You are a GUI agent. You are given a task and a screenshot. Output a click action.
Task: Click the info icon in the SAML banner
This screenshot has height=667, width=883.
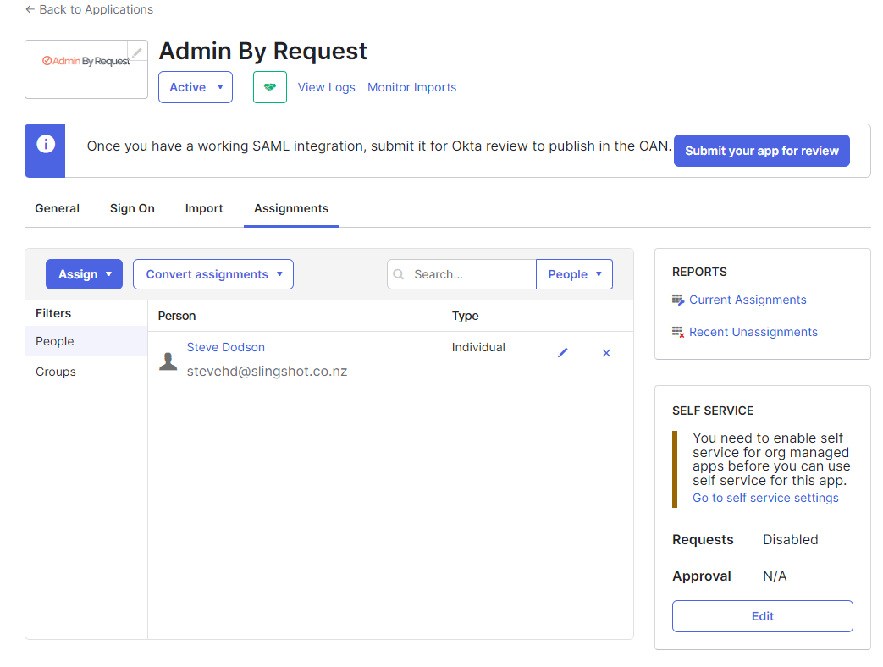point(46,144)
